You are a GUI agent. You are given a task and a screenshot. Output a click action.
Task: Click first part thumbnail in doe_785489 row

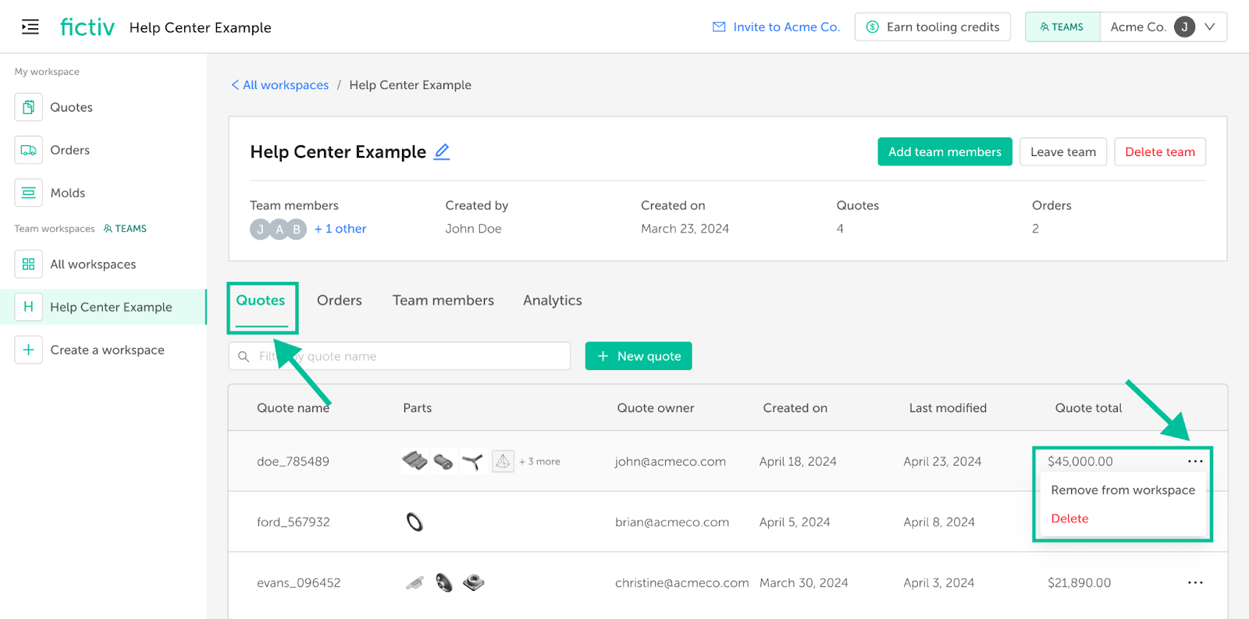pos(415,461)
